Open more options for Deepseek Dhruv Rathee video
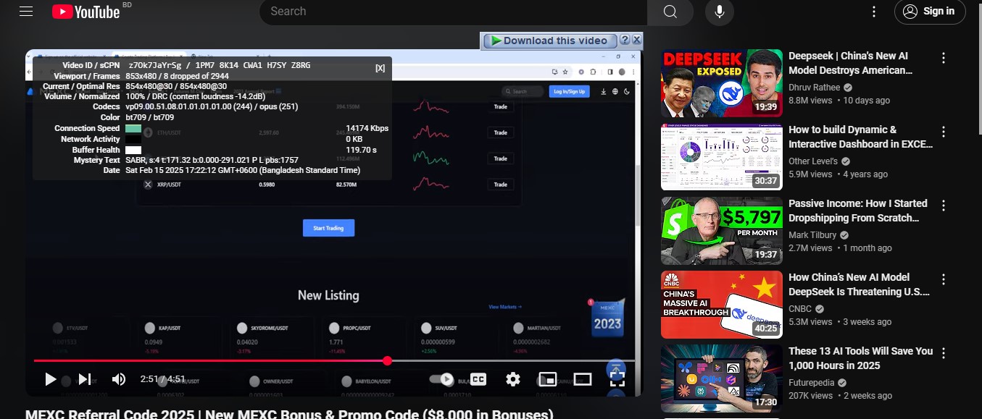Image resolution: width=982 pixels, height=419 pixels. (944, 58)
